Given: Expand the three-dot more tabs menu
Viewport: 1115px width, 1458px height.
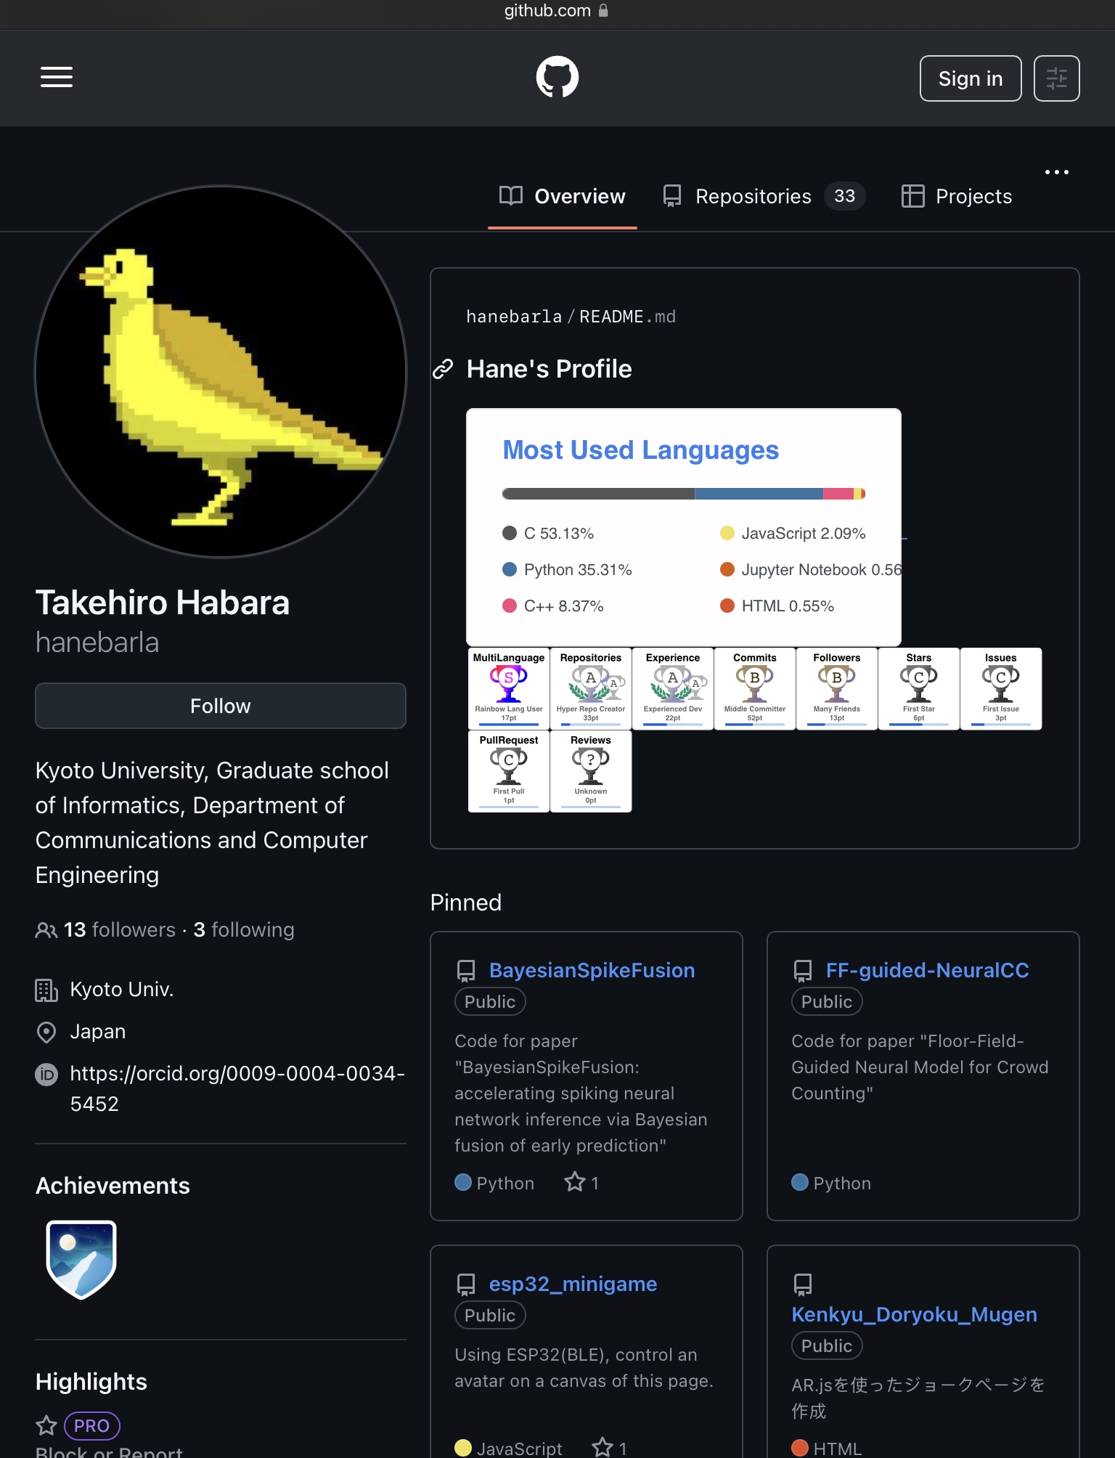Looking at the screenshot, I should [1056, 172].
